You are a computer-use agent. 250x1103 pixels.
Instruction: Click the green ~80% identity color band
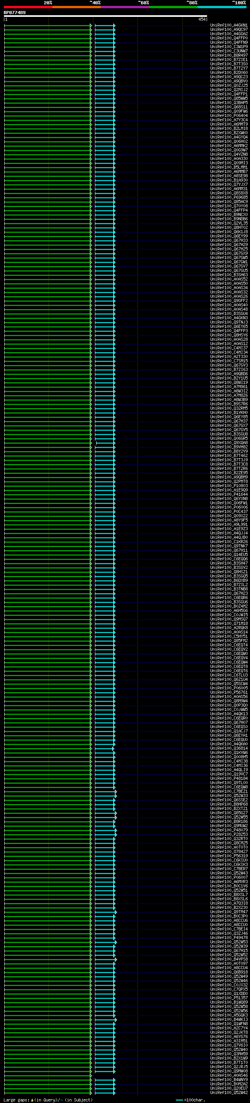coord(173,7)
